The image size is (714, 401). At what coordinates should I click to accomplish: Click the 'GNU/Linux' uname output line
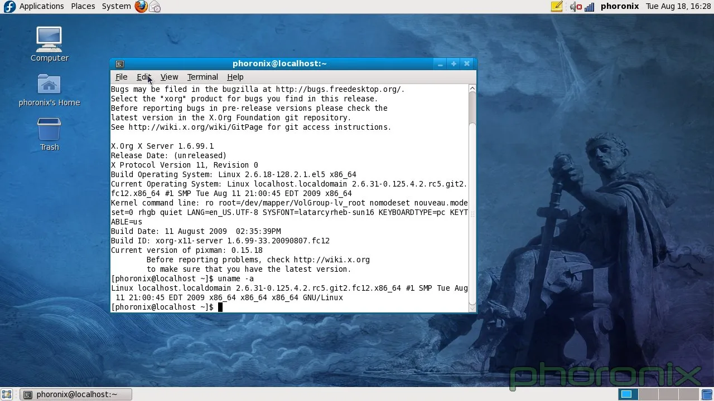point(229,297)
